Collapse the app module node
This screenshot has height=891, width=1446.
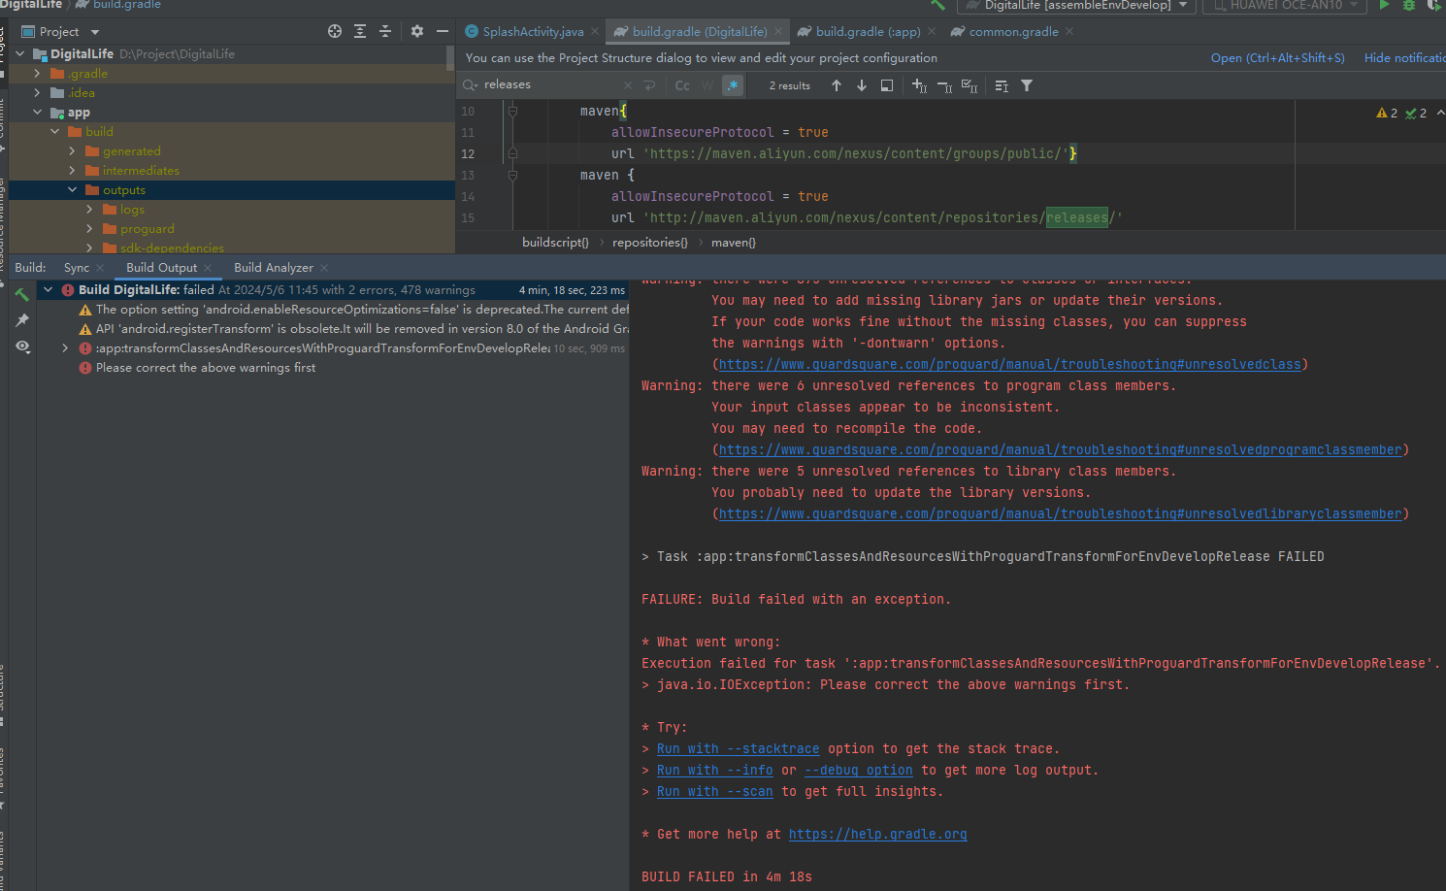point(37,112)
